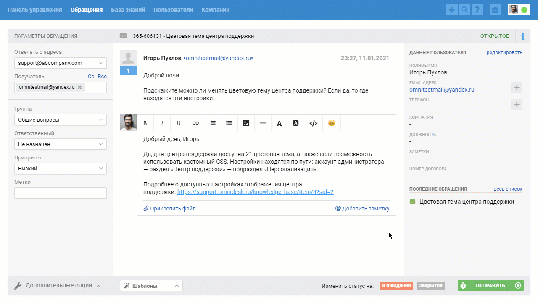Viewport: 538px width, 303px height.
Task: Switch to the База знаний section
Action: click(x=128, y=9)
